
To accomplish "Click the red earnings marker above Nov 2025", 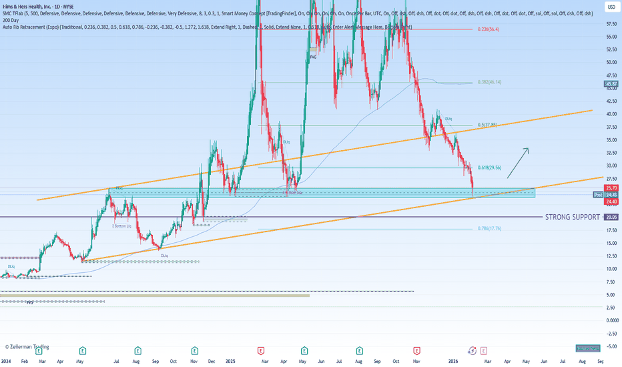I will click(x=416, y=351).
